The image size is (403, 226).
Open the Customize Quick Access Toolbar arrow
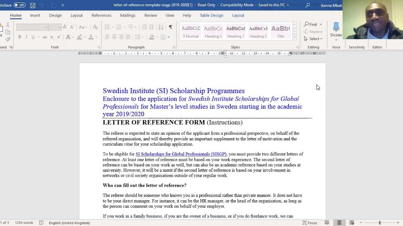pos(63,5)
